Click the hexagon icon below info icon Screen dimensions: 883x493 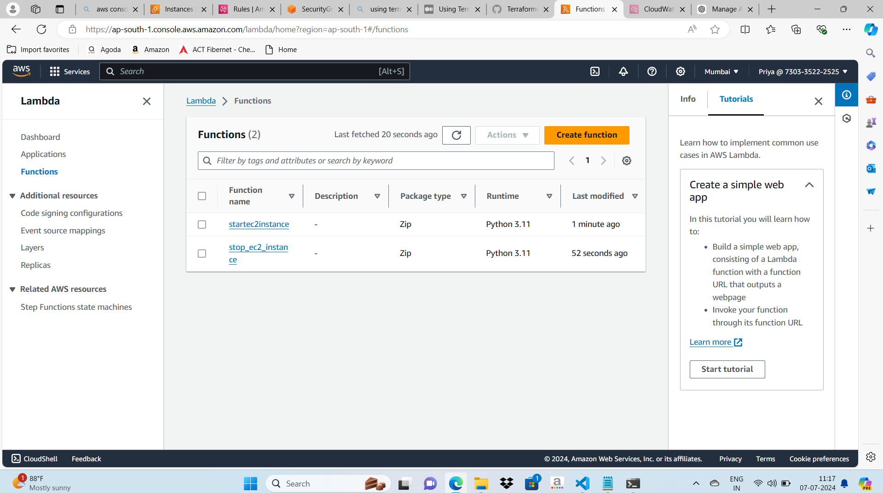point(847,118)
